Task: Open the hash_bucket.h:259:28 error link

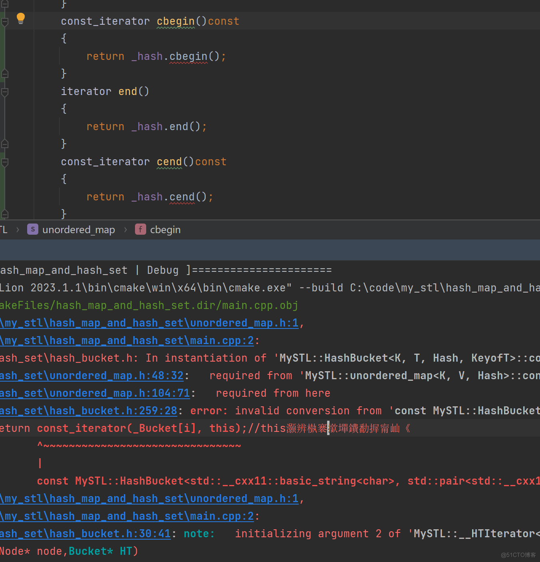Action: [89, 411]
